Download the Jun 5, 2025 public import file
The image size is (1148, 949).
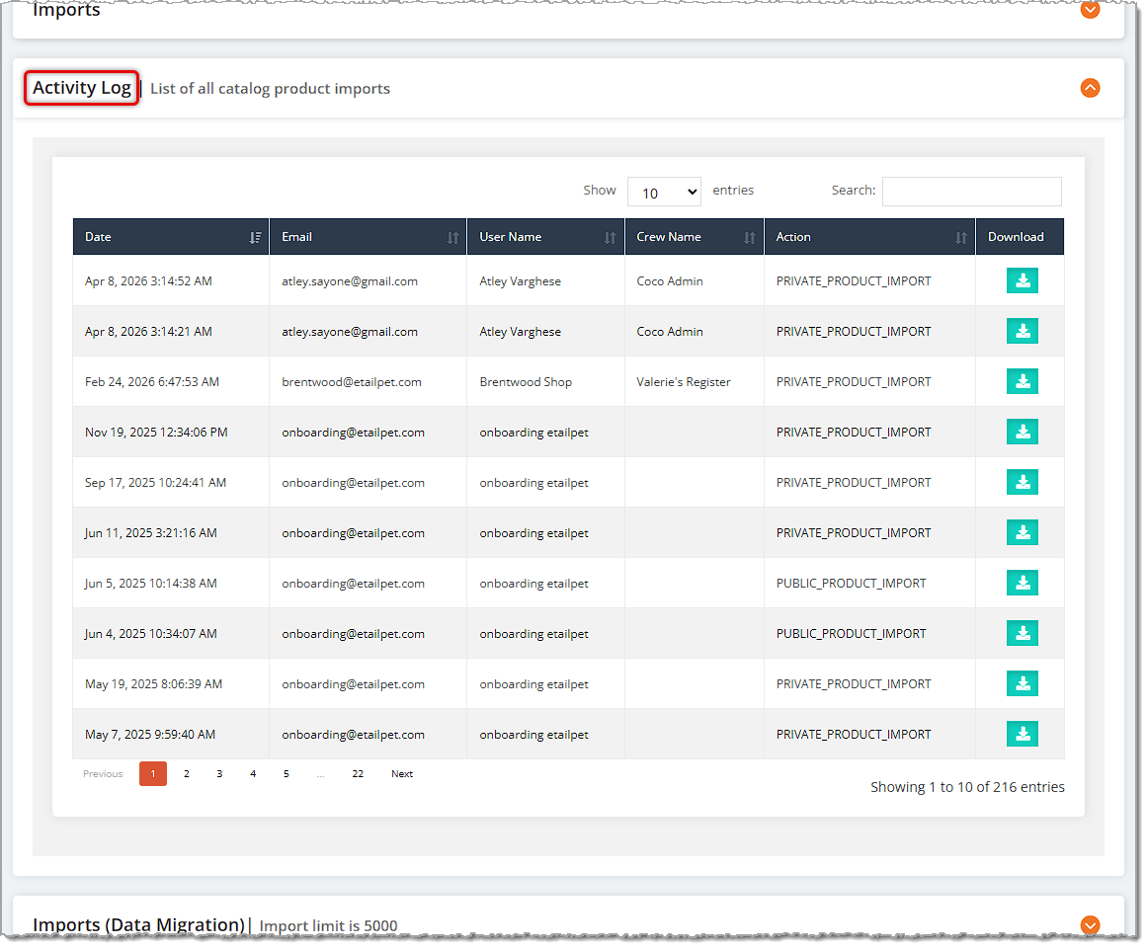pyautogui.click(x=1023, y=584)
